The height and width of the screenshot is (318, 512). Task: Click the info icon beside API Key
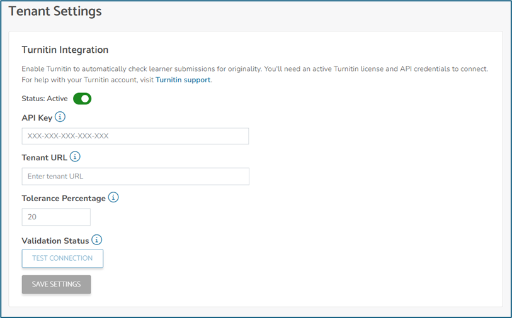60,117
